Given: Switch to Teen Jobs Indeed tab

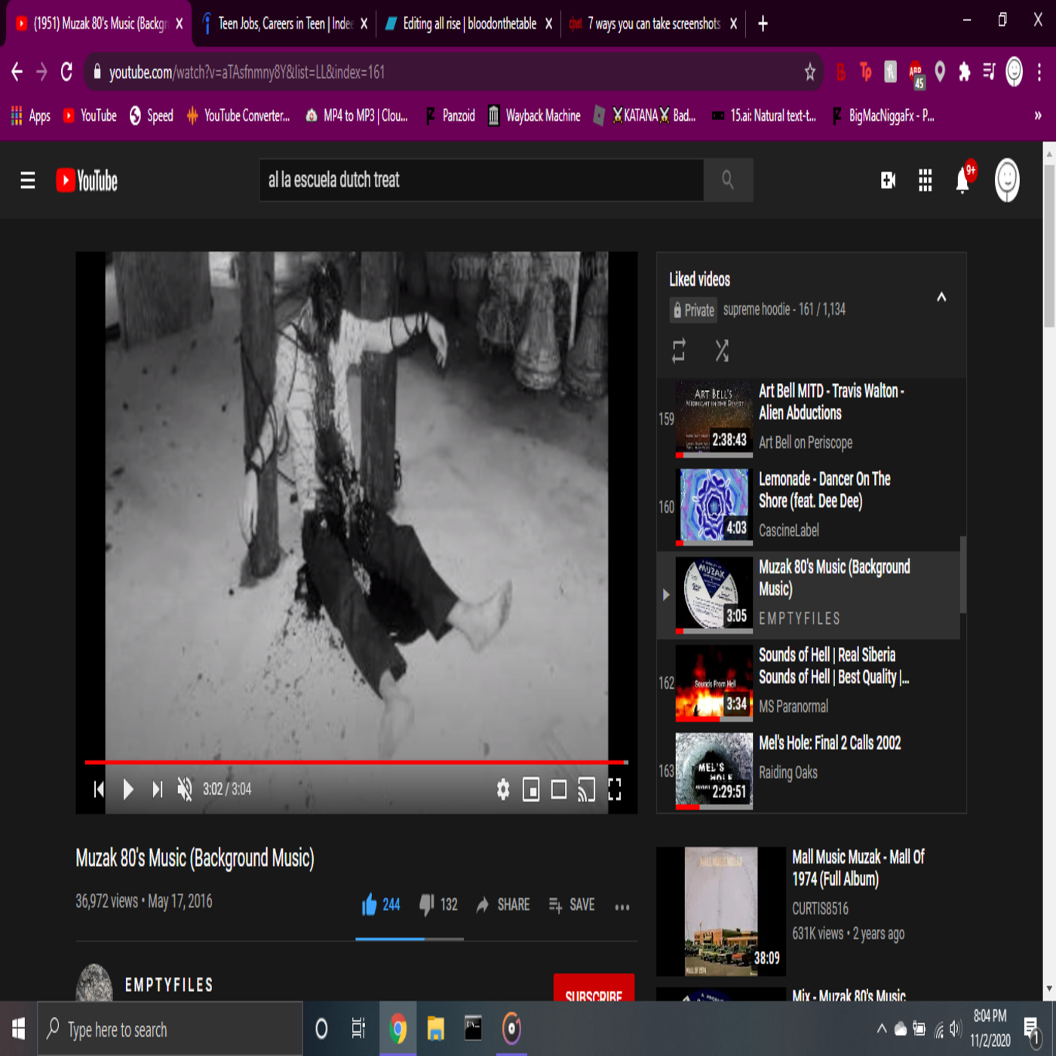Looking at the screenshot, I should point(283,24).
